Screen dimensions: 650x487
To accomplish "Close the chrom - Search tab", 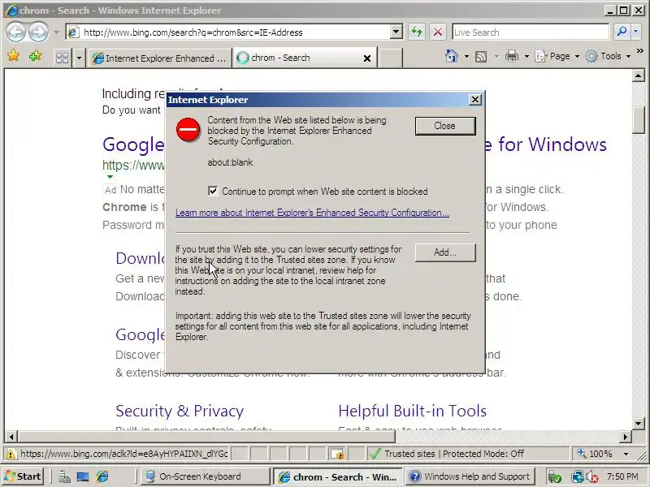I will [x=367, y=58].
